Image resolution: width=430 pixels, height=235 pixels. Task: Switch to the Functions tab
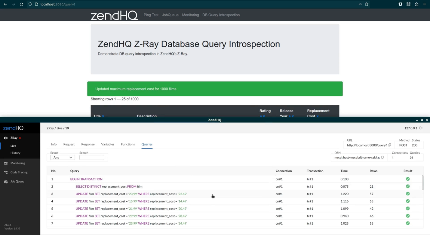pos(128,144)
